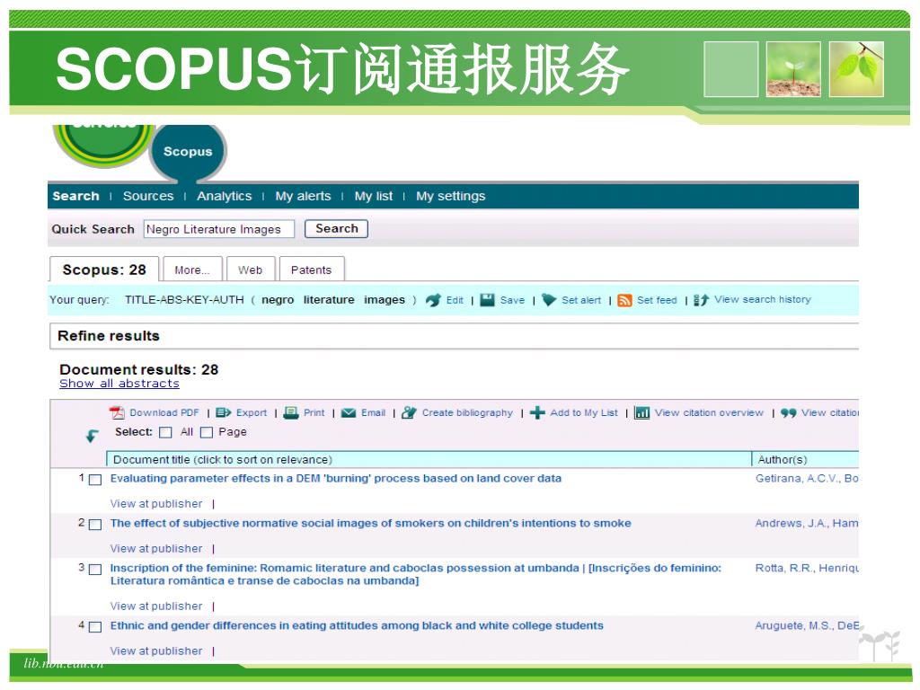Image resolution: width=920 pixels, height=690 pixels.
Task: Open the Sources navigation menu
Action: (x=148, y=196)
